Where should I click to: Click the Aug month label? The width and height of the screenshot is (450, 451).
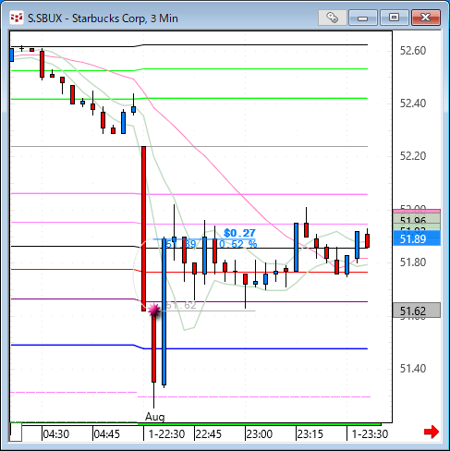155,417
